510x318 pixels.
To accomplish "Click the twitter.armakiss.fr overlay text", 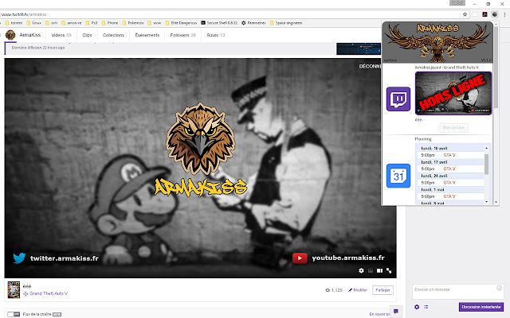I will (x=64, y=258).
